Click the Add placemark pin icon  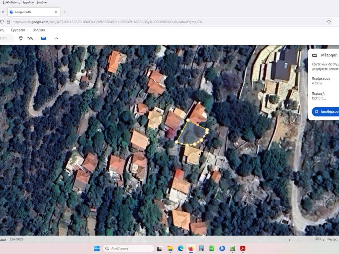point(21,38)
